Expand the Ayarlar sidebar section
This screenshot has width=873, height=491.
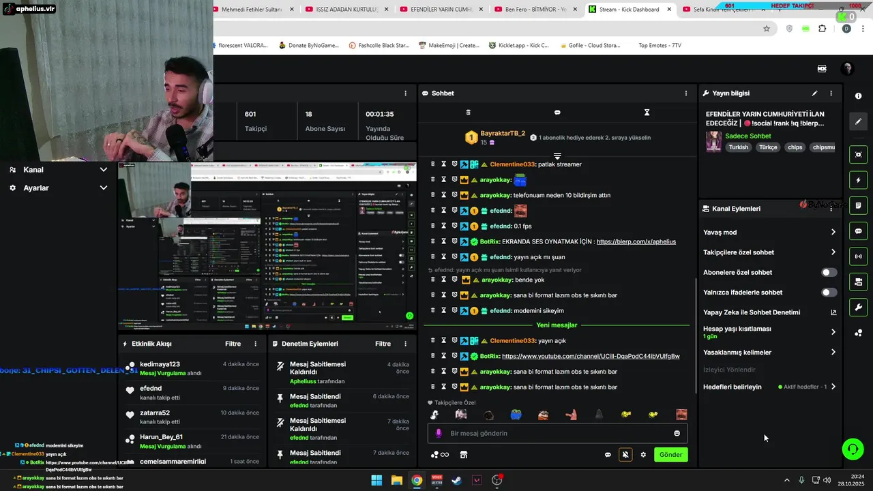click(x=58, y=188)
